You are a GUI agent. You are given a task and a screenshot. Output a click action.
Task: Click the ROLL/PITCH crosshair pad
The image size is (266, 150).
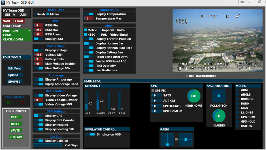click(219, 96)
